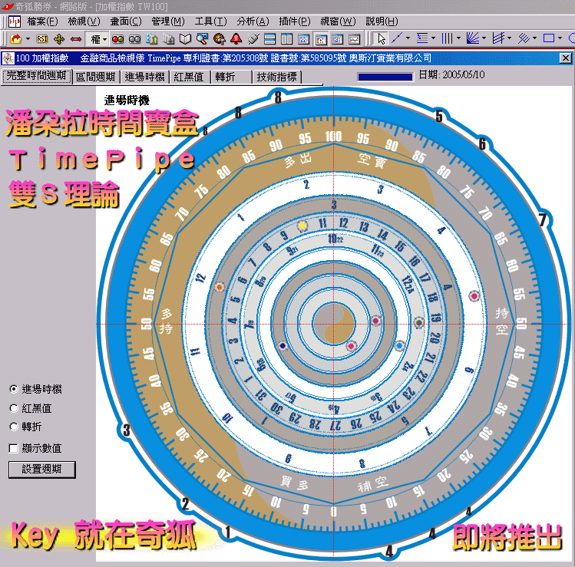This screenshot has height=567, width=575.
Task: Click the 區間週期 tab button
Action: [96, 77]
